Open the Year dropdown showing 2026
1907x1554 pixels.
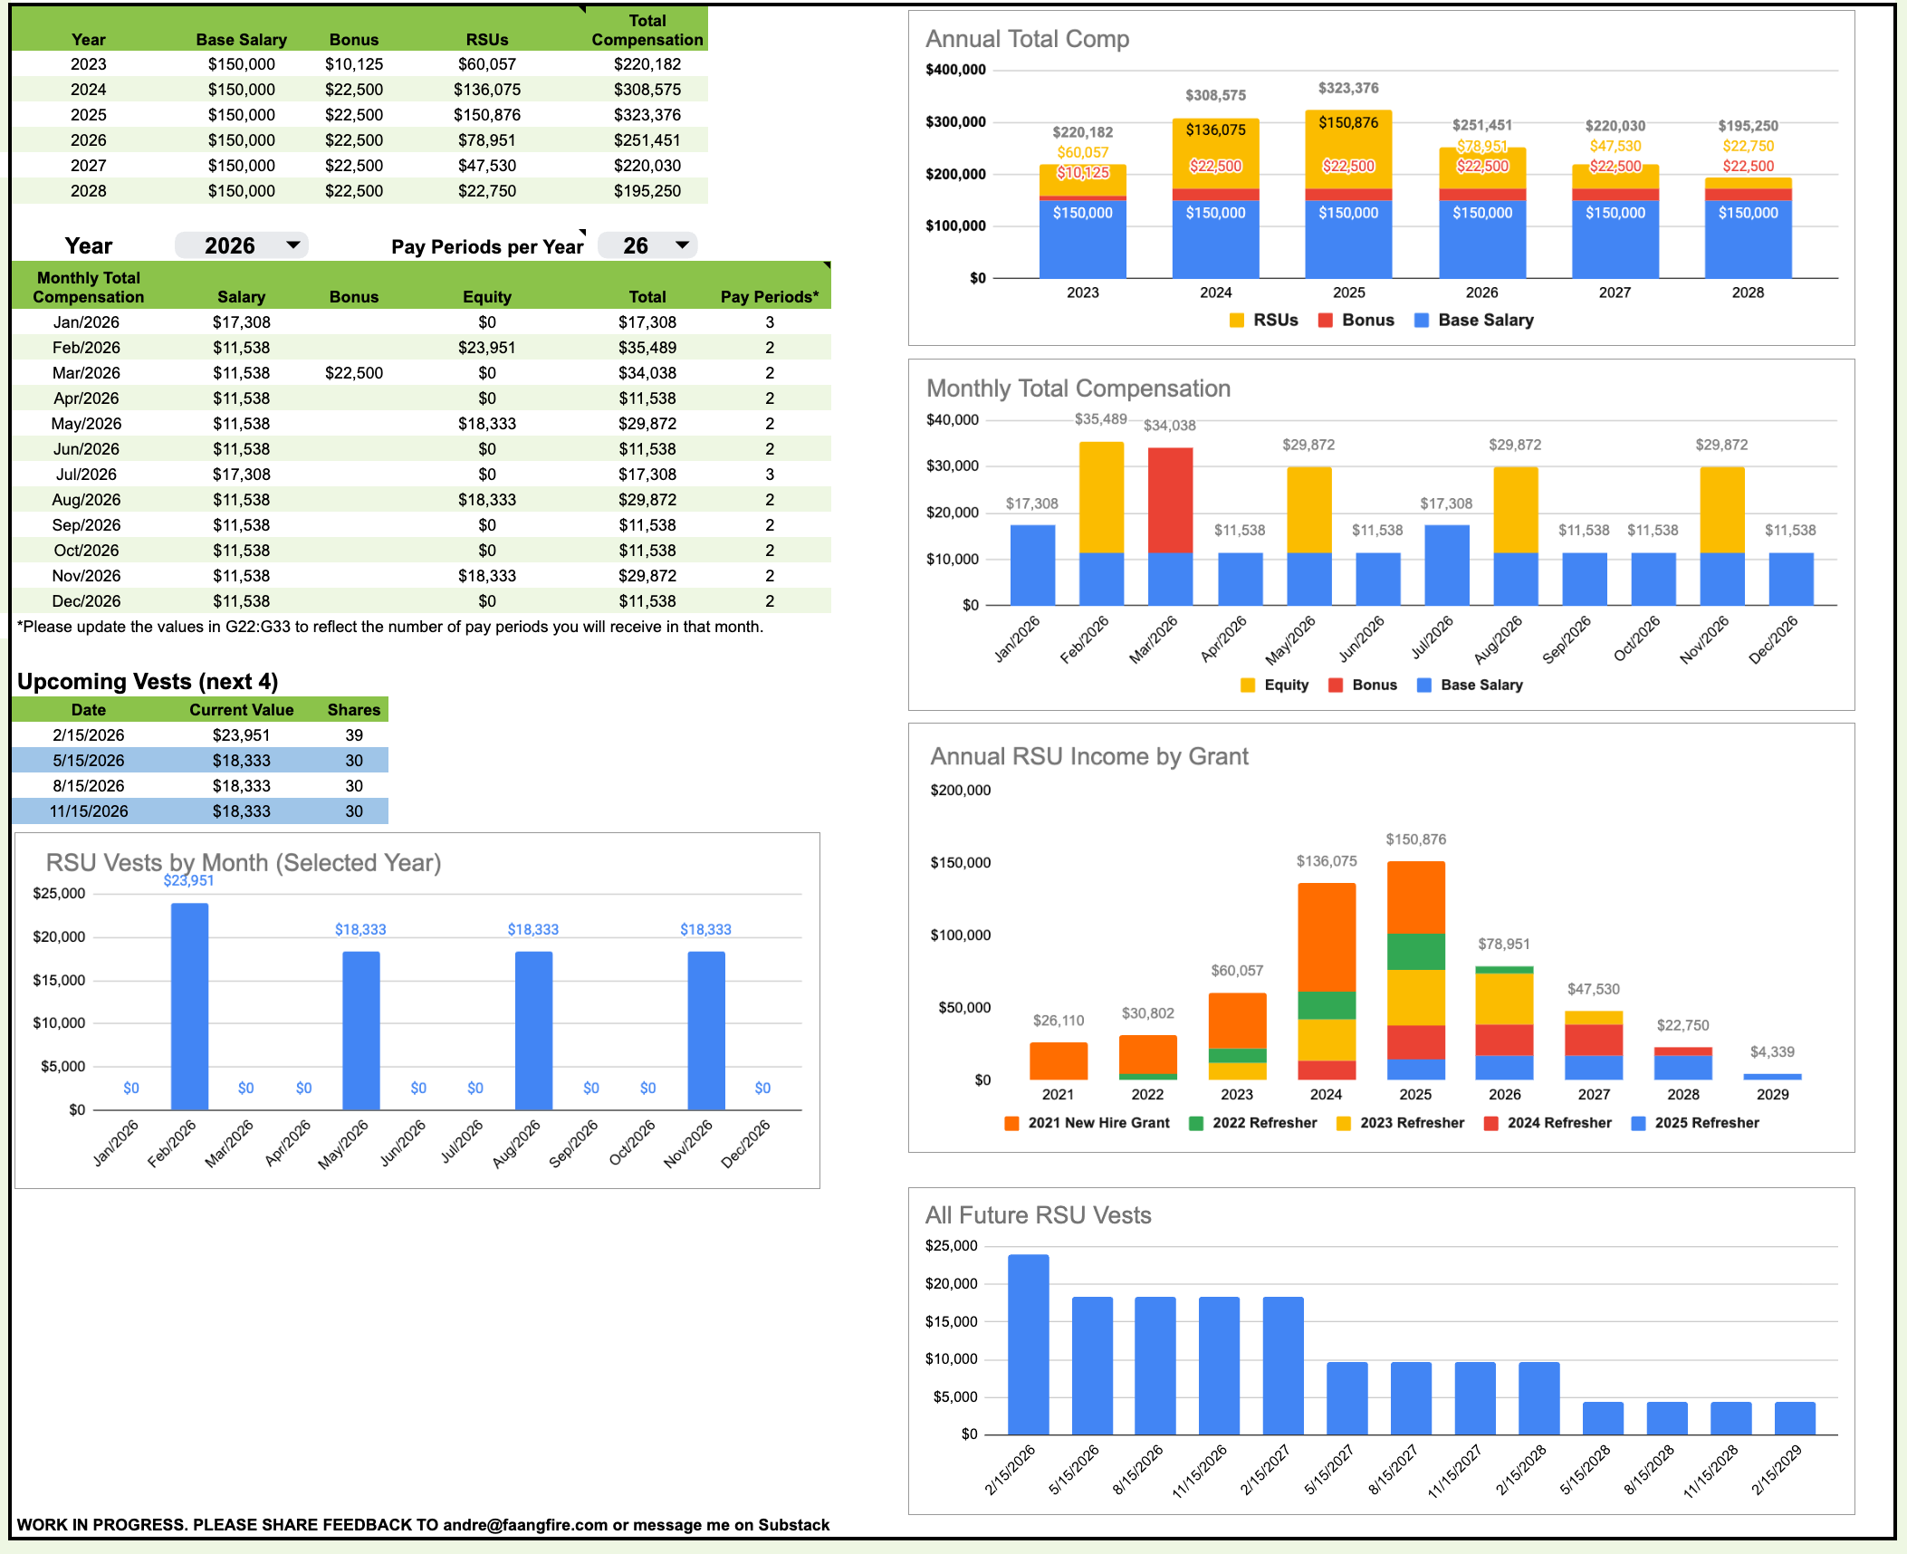coord(242,245)
